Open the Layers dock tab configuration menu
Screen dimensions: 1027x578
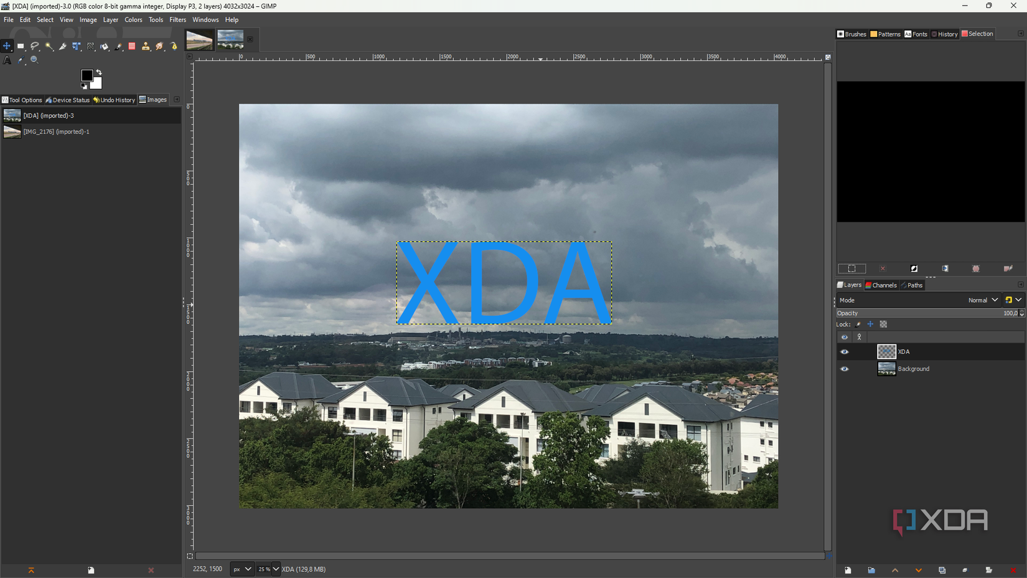(x=1021, y=285)
